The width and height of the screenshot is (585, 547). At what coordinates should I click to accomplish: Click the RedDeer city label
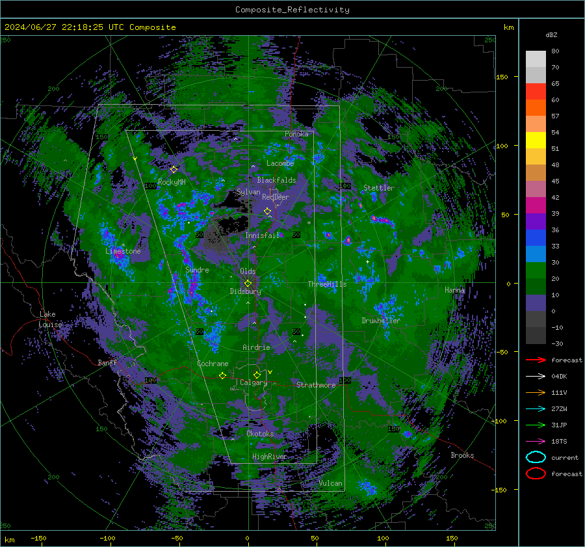pyautogui.click(x=276, y=197)
